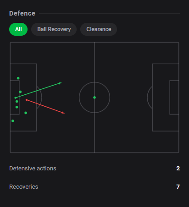Select the green dot right of six-yard box's bottom corner

tap(26, 113)
